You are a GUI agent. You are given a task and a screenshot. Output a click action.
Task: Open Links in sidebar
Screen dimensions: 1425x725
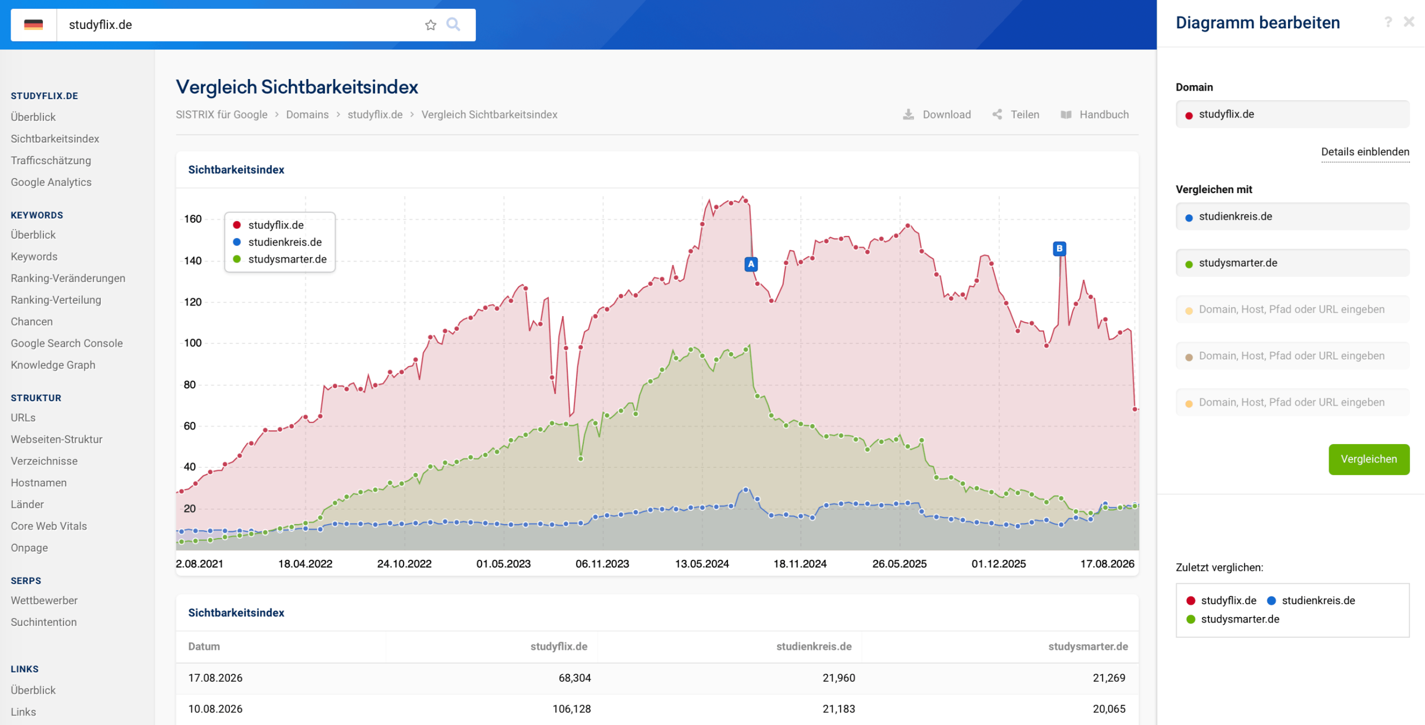point(23,712)
